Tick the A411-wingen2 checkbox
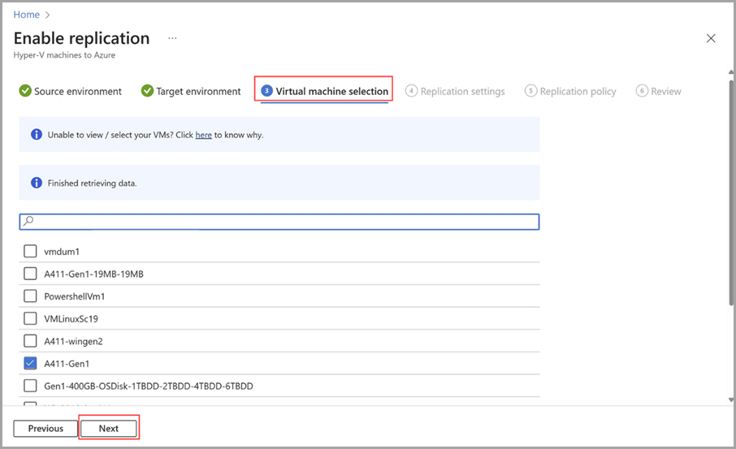The image size is (736, 449). point(30,341)
